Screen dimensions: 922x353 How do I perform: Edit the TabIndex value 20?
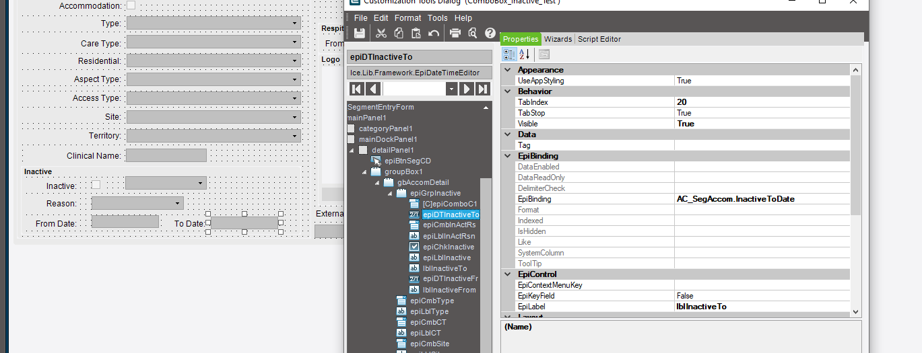coord(762,102)
